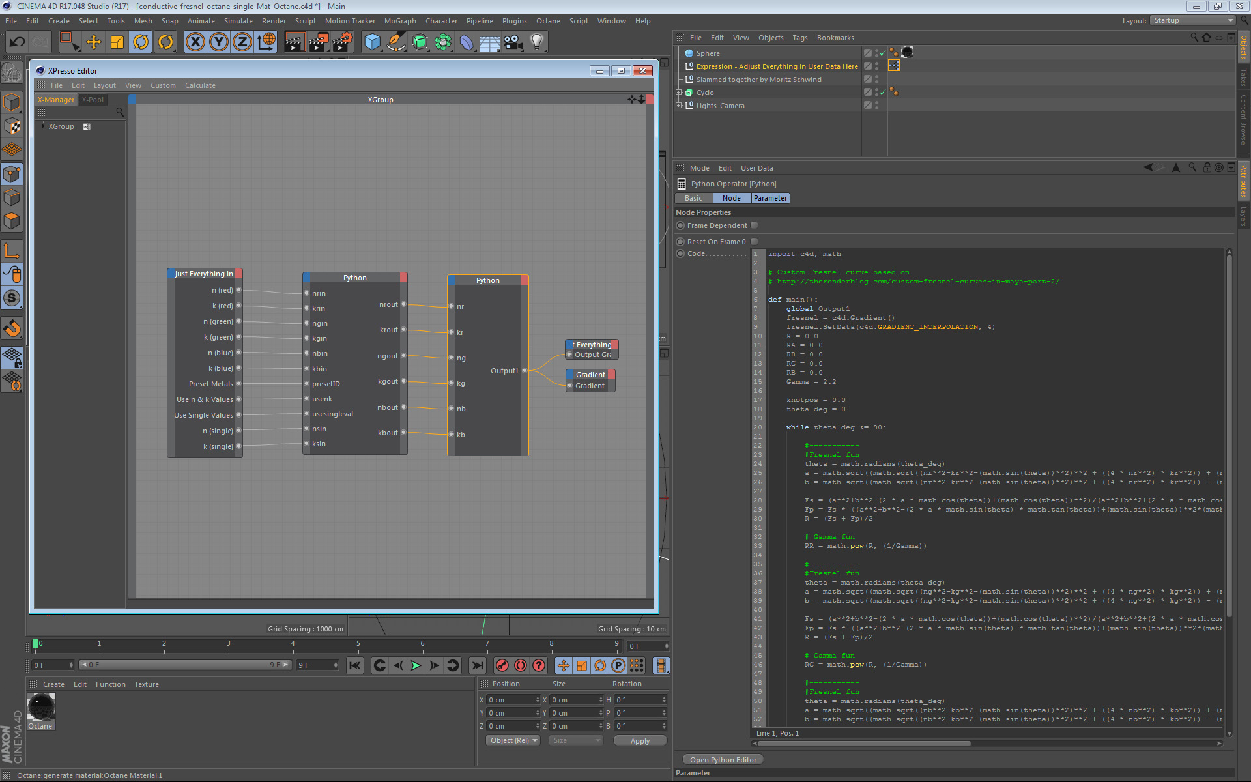Click the Render to Picture Viewer icon

click(x=318, y=42)
